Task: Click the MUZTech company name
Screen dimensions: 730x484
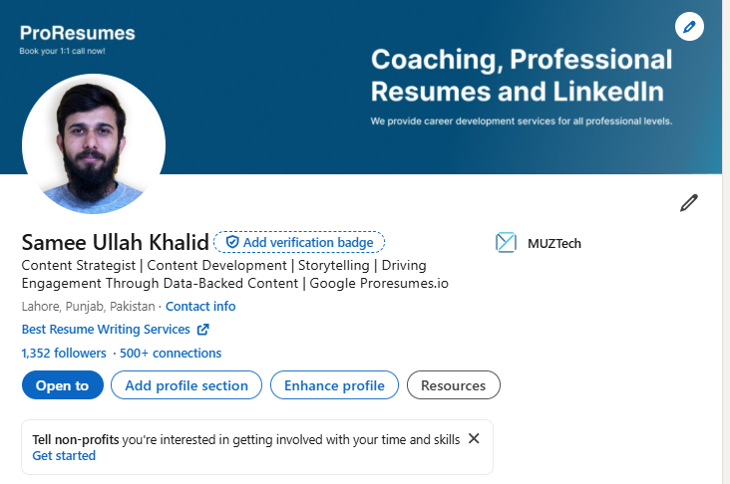Action: (554, 243)
